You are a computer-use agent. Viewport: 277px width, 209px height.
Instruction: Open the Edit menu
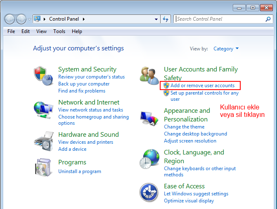click(26, 31)
